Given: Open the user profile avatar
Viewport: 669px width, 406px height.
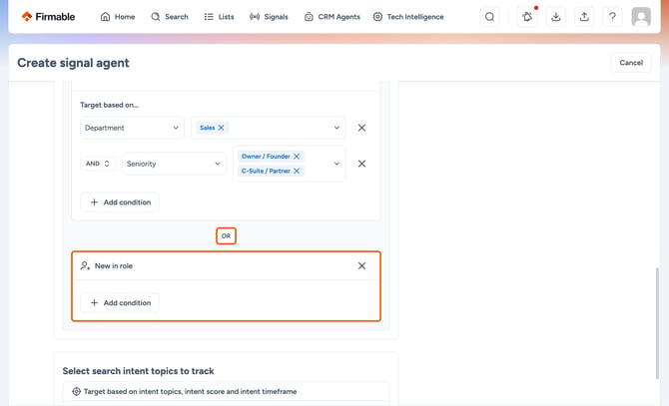Looking at the screenshot, I should [x=641, y=17].
